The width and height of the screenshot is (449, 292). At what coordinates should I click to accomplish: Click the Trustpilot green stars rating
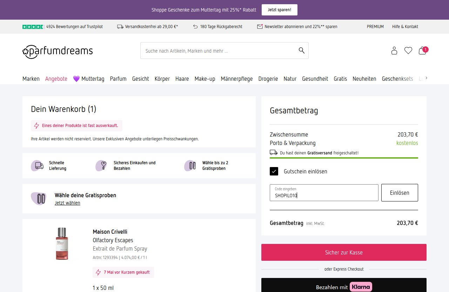[x=33, y=27]
